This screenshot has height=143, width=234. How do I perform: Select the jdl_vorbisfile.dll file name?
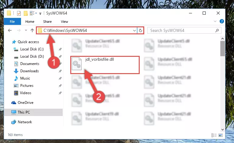point(100,60)
